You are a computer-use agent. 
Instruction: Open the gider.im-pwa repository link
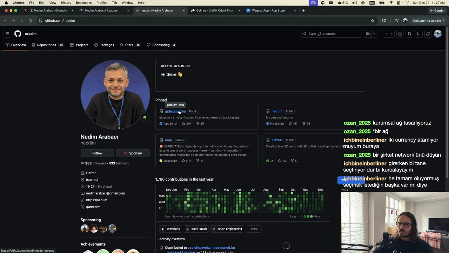[x=175, y=111]
